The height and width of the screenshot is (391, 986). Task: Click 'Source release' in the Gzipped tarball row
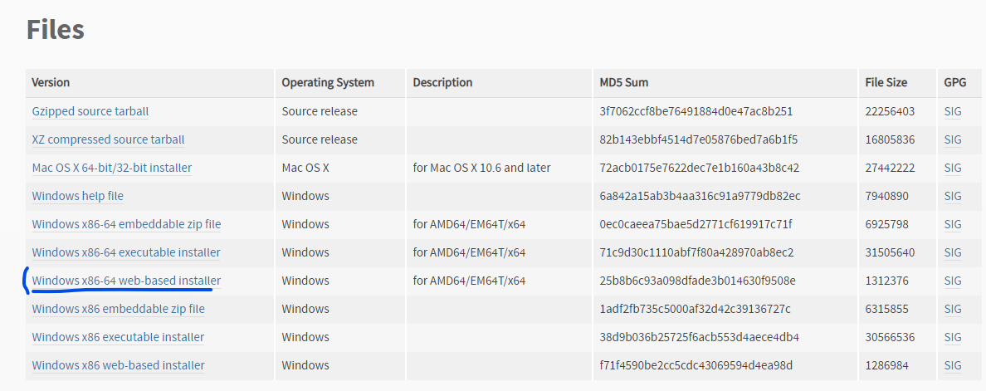click(320, 111)
